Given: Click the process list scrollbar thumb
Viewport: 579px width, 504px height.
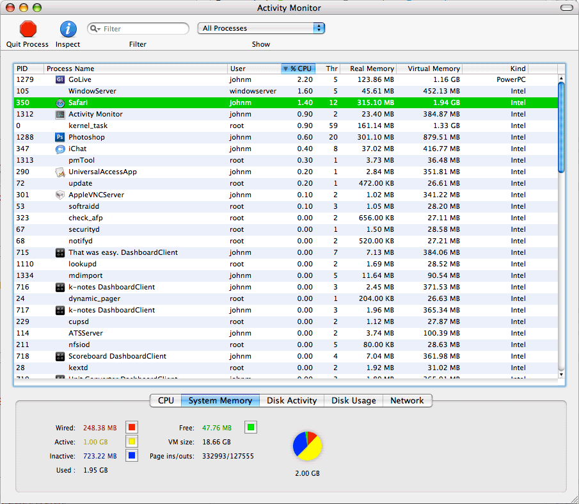Looking at the screenshot, I should (x=561, y=127).
